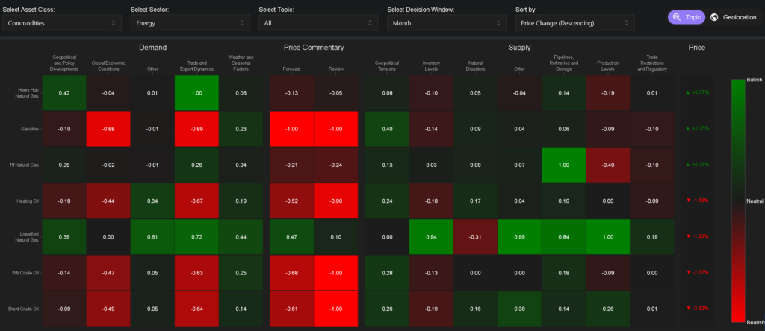The image size is (765, 331).
Task: Click the magnifier icon in Topic button
Action: click(677, 17)
